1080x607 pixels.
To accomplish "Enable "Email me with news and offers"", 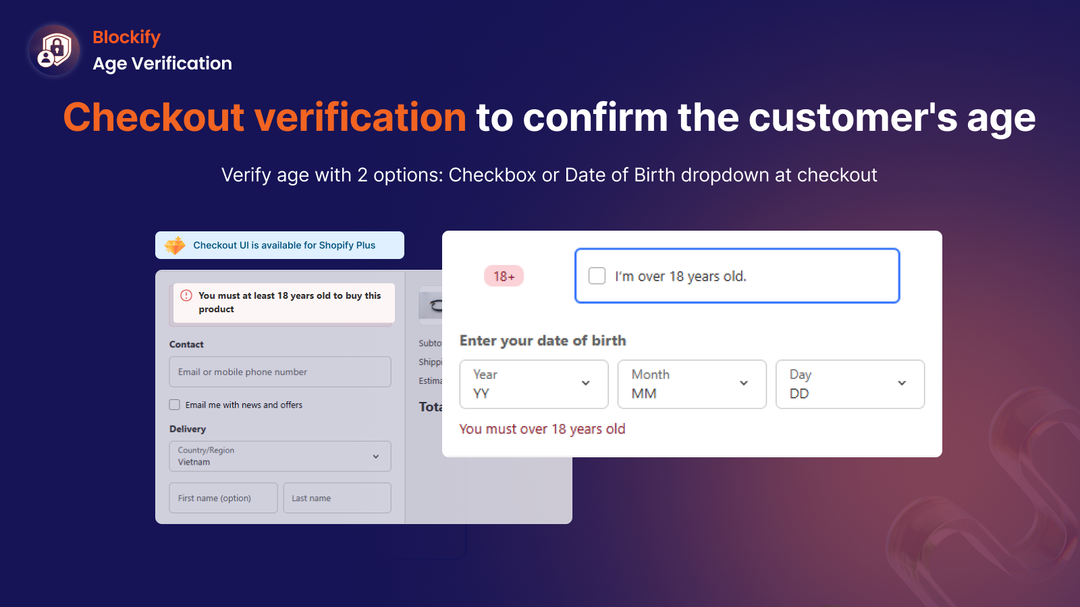I will tap(175, 405).
